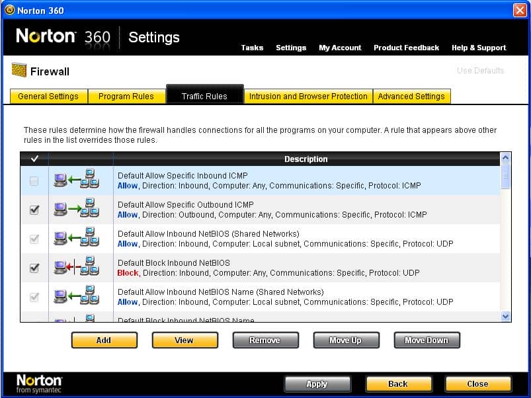Screen dimensions: 531x398
Task: Open Help & Support menu
Action: click(x=479, y=48)
